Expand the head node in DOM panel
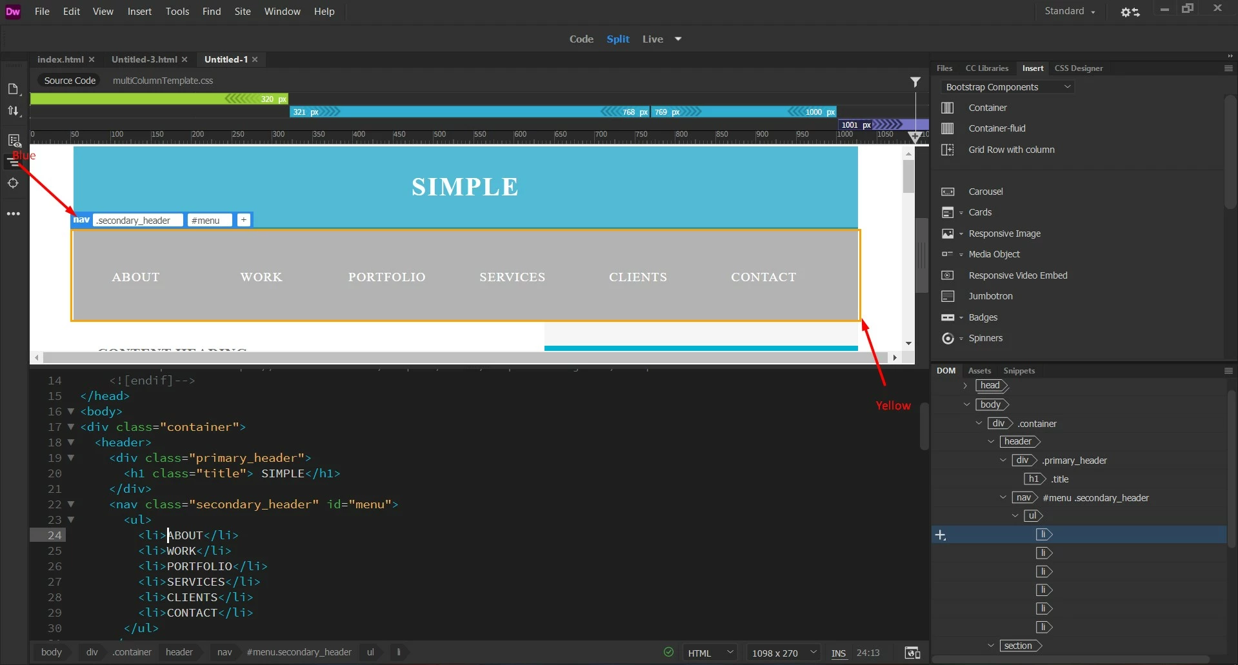 [965, 386]
